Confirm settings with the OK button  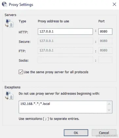76,133
